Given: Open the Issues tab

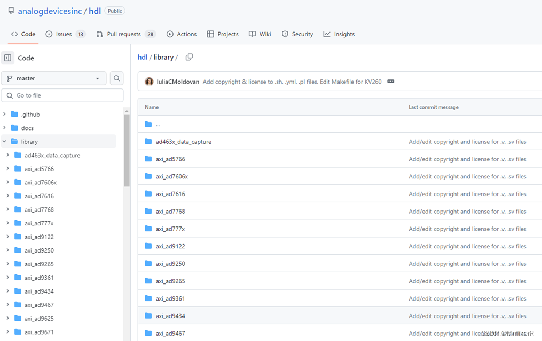Looking at the screenshot, I should (x=65, y=34).
